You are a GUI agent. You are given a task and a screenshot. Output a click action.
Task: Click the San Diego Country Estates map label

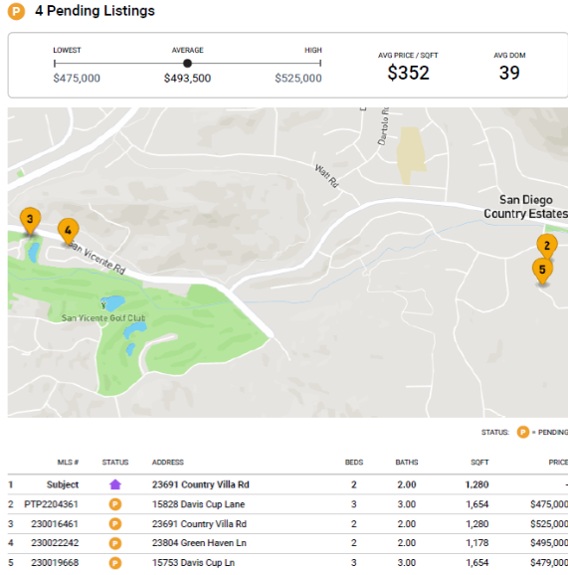click(x=526, y=207)
